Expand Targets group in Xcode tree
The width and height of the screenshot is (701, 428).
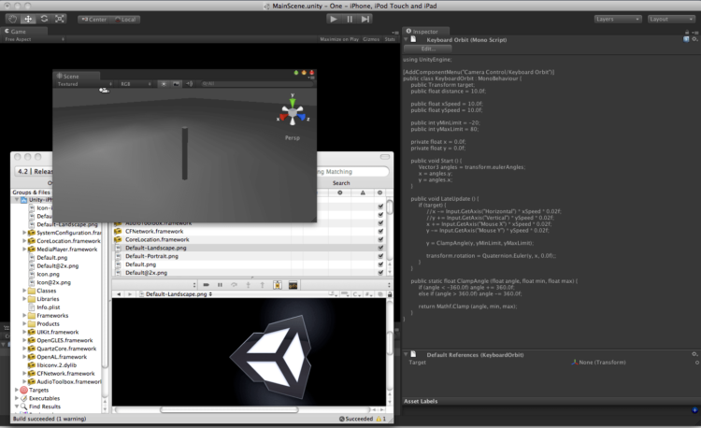coord(17,390)
